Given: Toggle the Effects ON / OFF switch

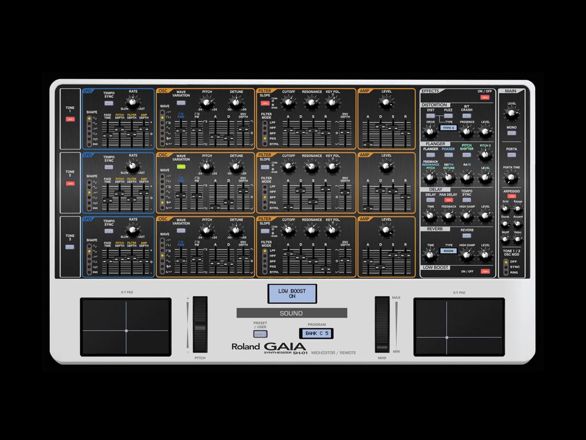Looking at the screenshot, I should (485, 97).
